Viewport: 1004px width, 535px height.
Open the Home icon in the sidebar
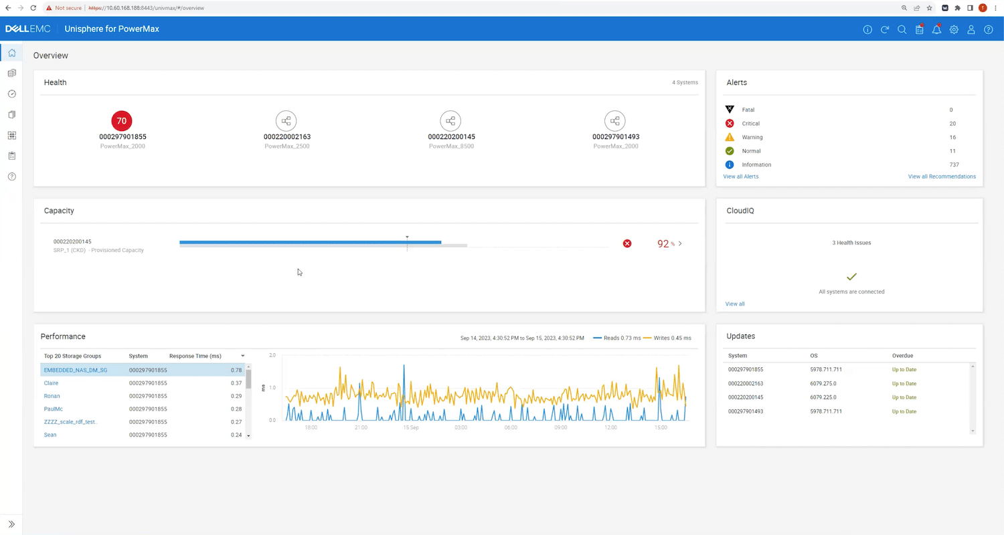(11, 53)
